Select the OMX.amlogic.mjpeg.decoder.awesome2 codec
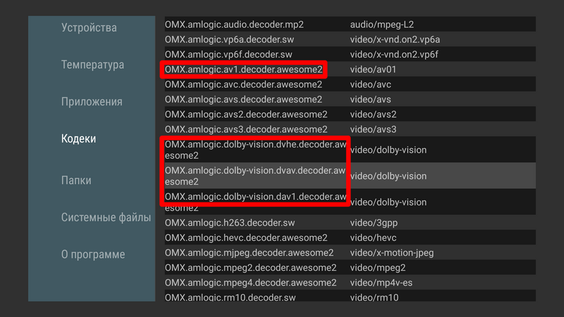 click(249, 253)
